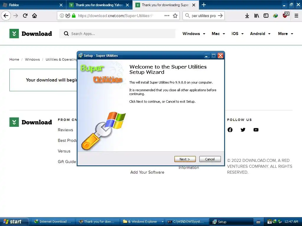Click the uBlock extension icon with badge 22
The width and height of the screenshot is (302, 226).
coord(286,15)
